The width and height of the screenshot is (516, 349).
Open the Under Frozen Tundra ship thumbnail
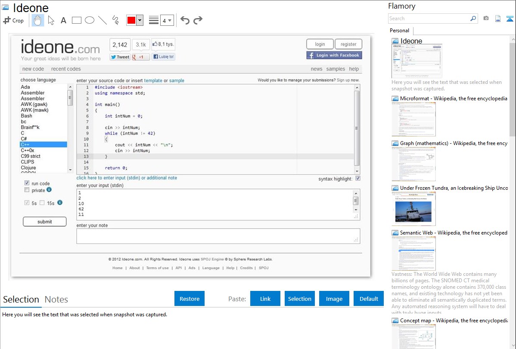tap(413, 209)
